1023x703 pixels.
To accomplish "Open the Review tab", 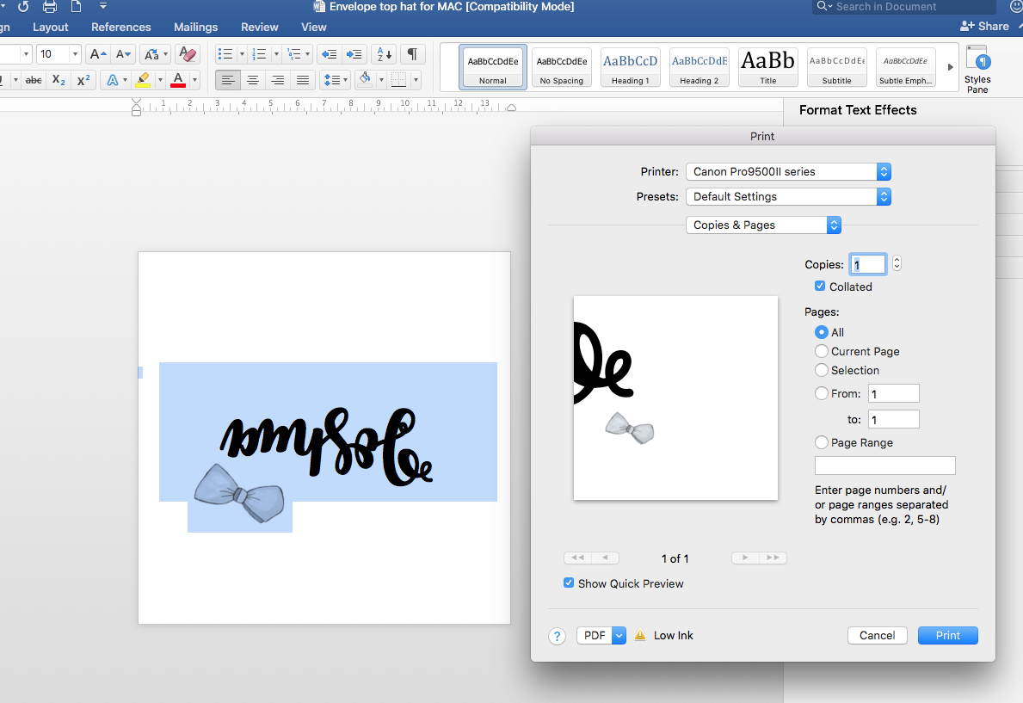I will [260, 27].
